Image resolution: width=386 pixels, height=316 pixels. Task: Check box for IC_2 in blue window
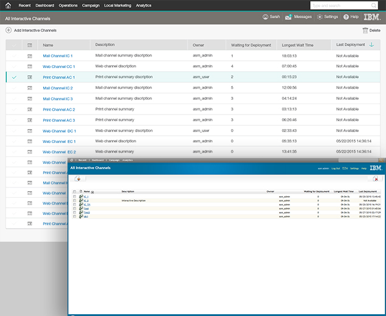click(x=75, y=200)
